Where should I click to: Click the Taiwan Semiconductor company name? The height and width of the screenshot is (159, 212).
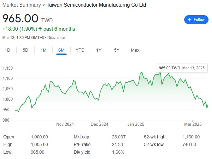click(96, 5)
